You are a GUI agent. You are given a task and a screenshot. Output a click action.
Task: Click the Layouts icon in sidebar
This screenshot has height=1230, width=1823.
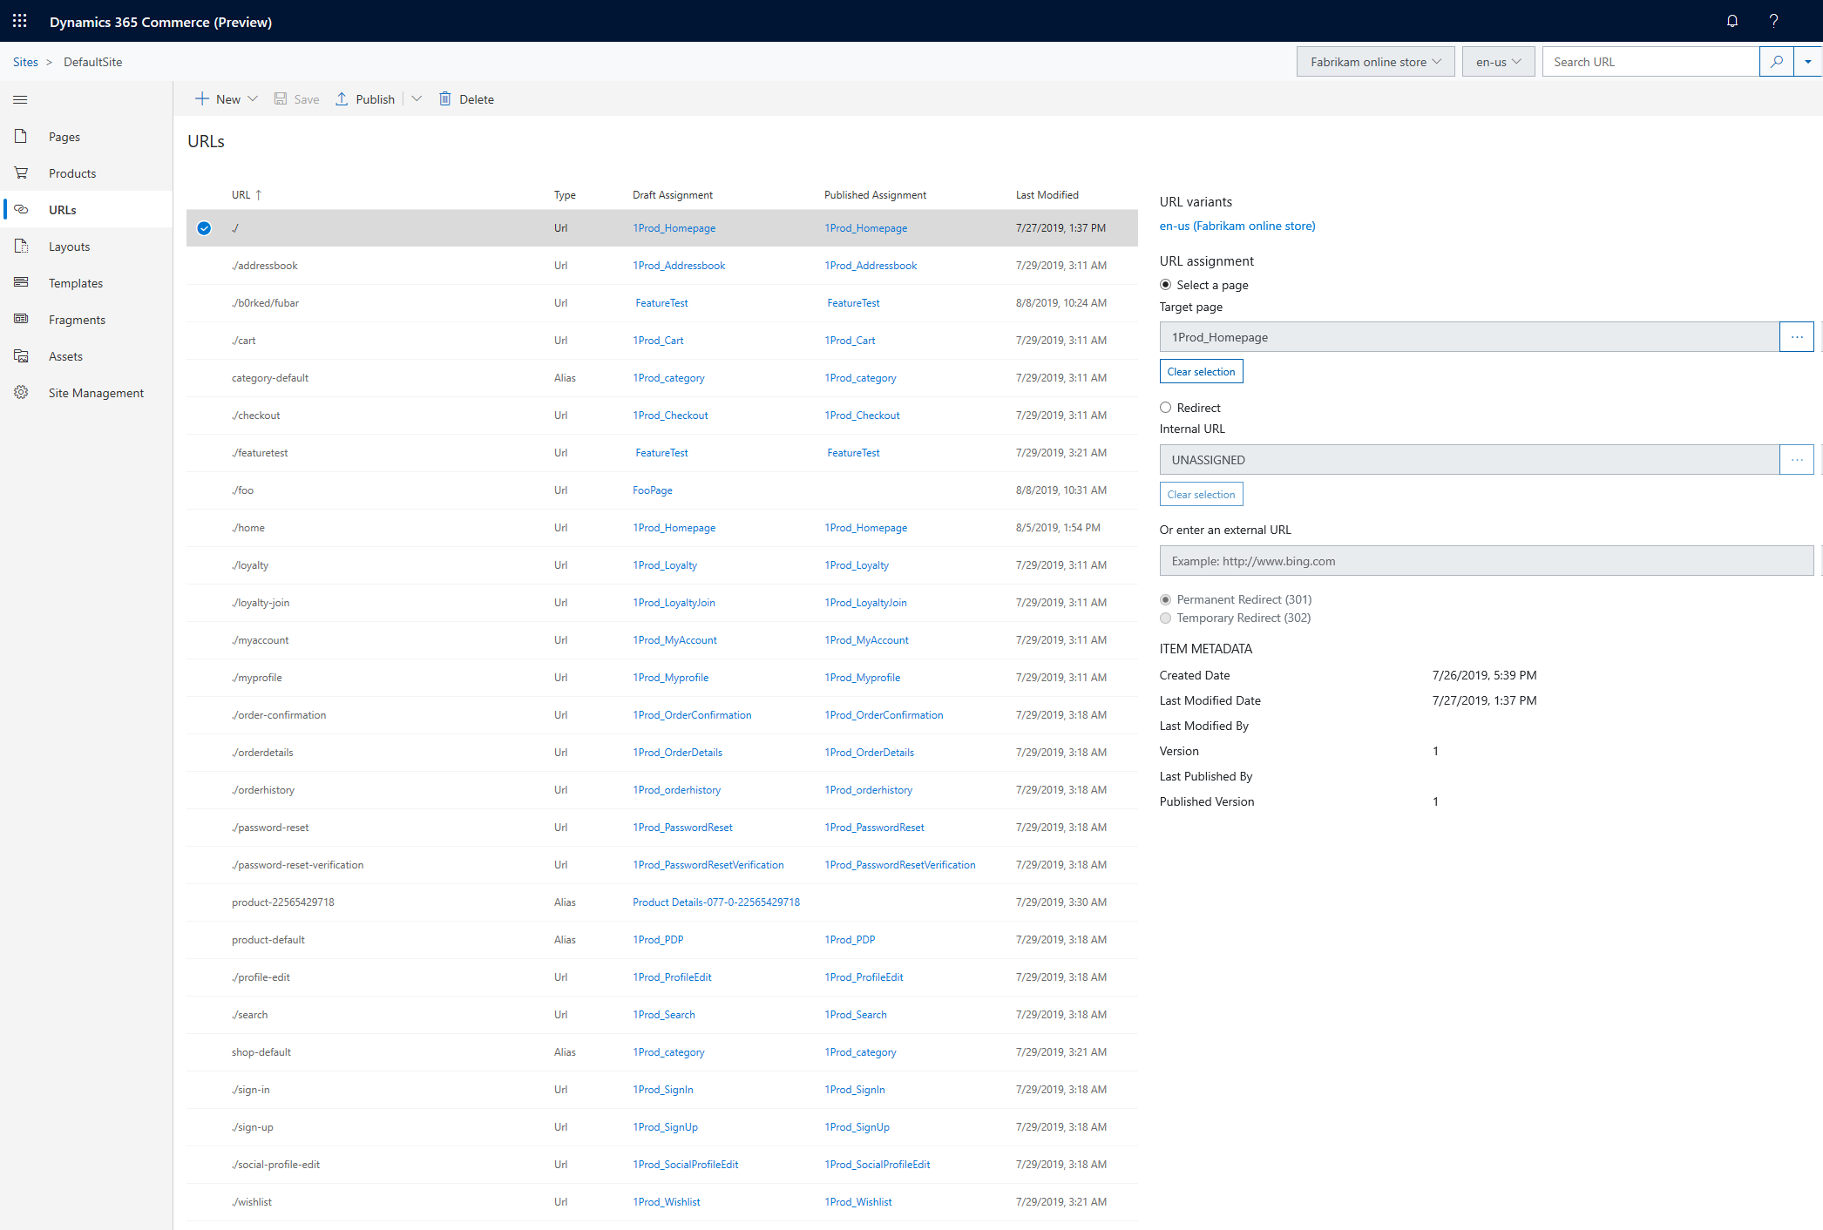(22, 246)
